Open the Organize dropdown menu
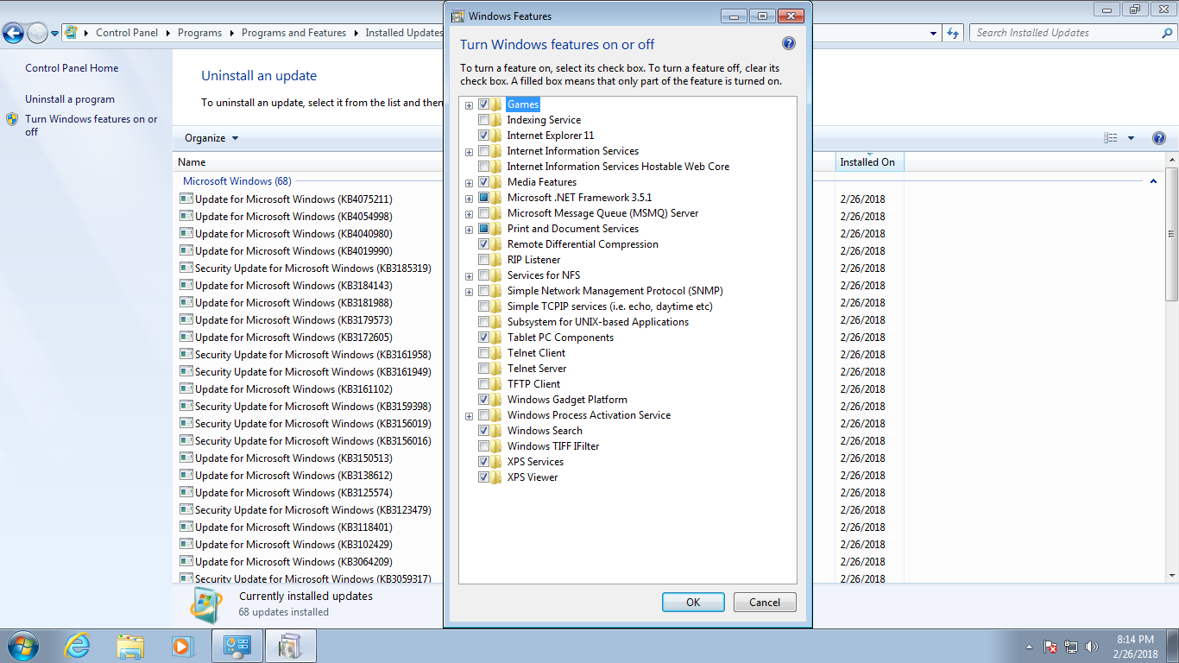Viewport: 1179px width, 663px height. point(211,138)
